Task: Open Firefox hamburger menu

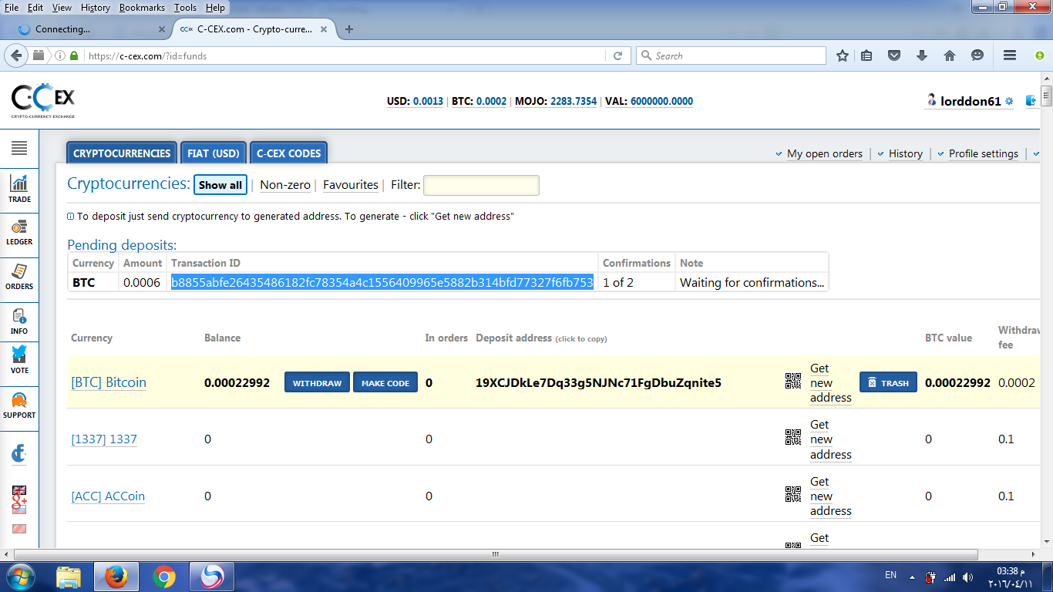Action: [x=1010, y=55]
